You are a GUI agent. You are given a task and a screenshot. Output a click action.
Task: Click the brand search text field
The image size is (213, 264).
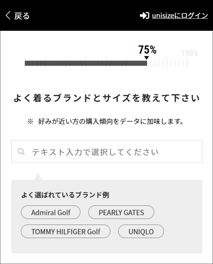click(x=106, y=151)
